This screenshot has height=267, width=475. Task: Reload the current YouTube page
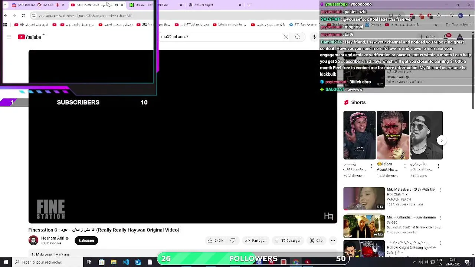(x=23, y=16)
